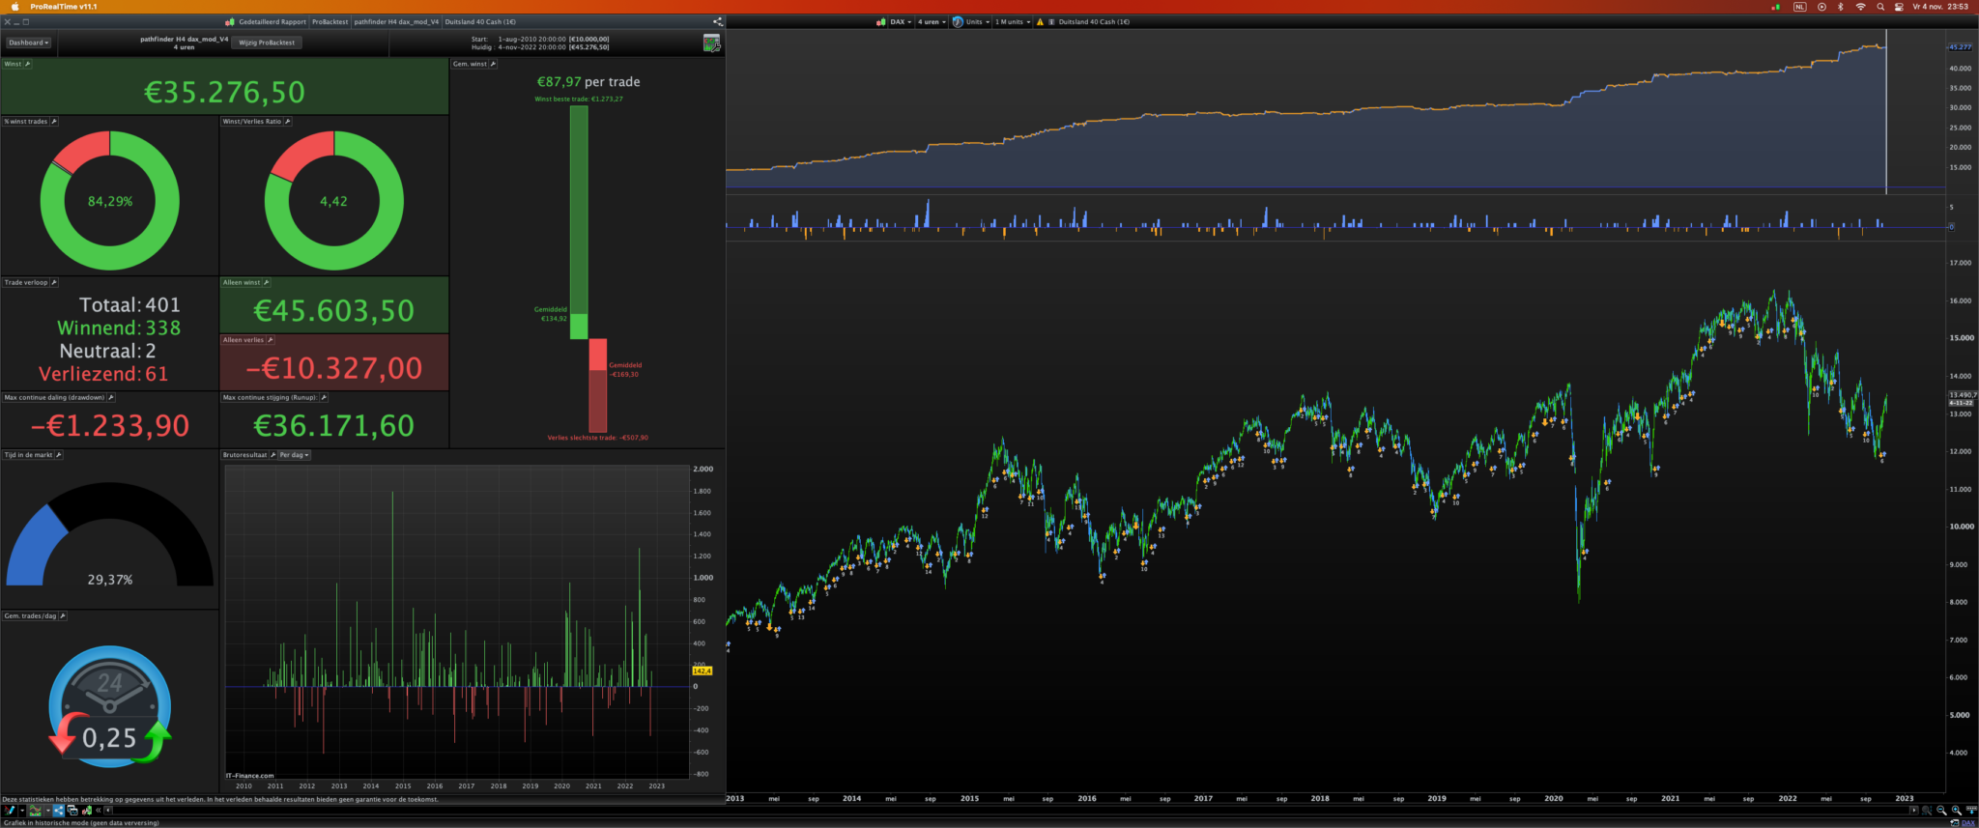Image resolution: width=1979 pixels, height=828 pixels.
Task: Click Duitsland 40 Cash label in chart header
Action: pos(1094,21)
